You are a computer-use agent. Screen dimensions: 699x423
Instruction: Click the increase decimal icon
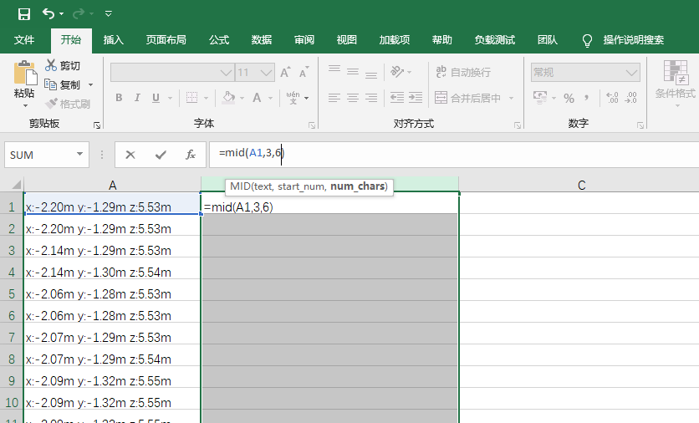pyautogui.click(x=612, y=98)
